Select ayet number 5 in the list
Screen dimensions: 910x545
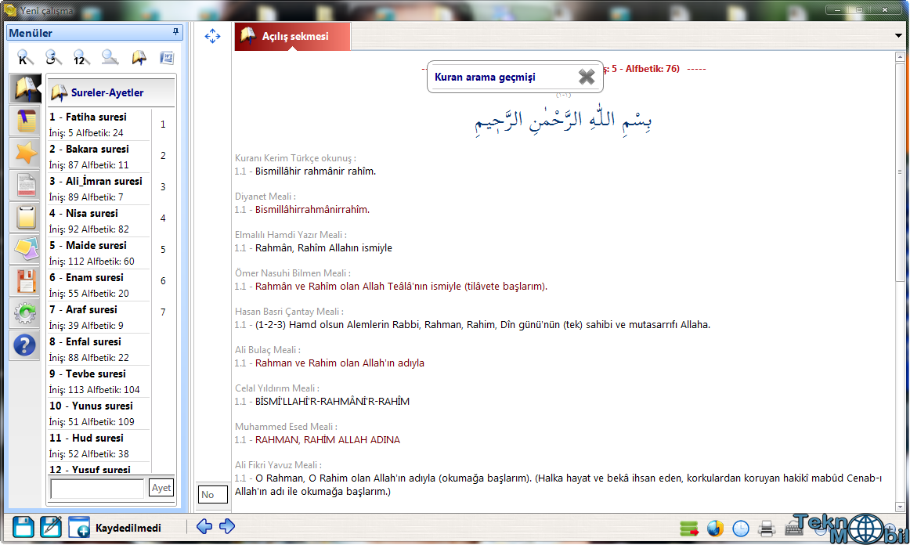click(163, 250)
